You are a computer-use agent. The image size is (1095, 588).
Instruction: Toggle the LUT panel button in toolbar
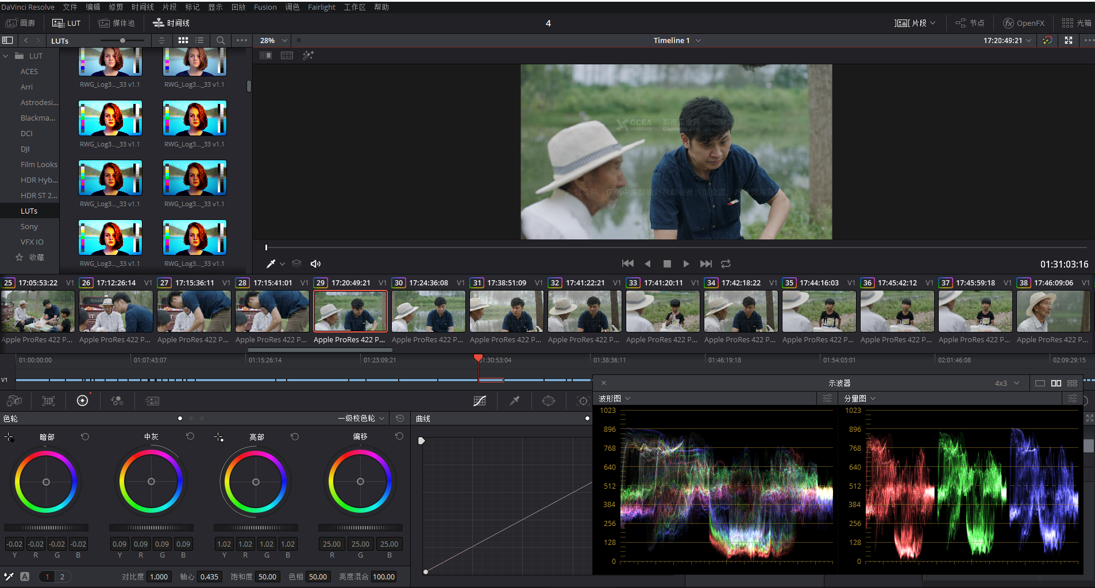coord(67,24)
